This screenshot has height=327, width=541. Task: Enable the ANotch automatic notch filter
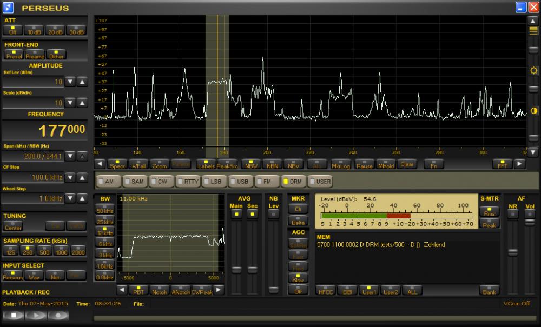point(180,290)
